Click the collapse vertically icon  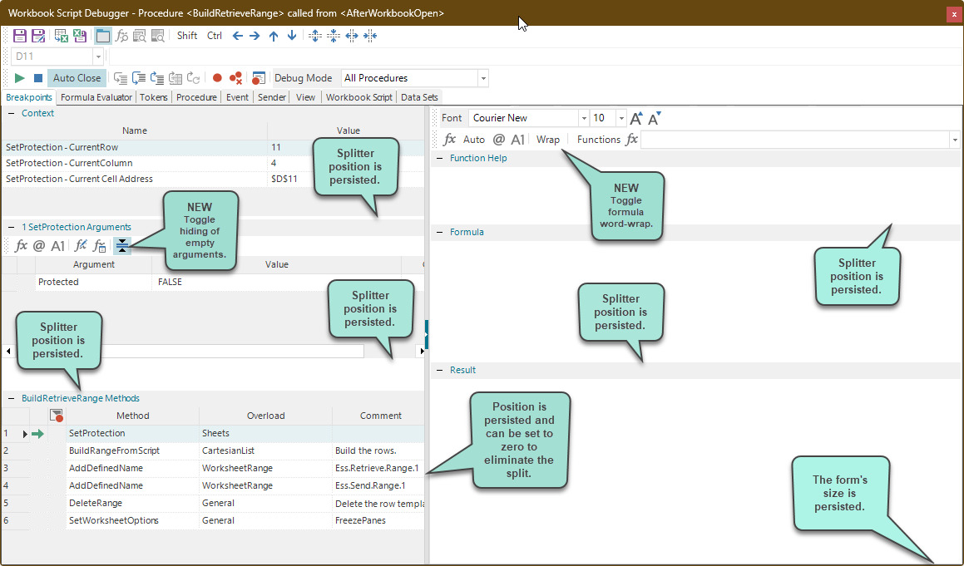(334, 36)
